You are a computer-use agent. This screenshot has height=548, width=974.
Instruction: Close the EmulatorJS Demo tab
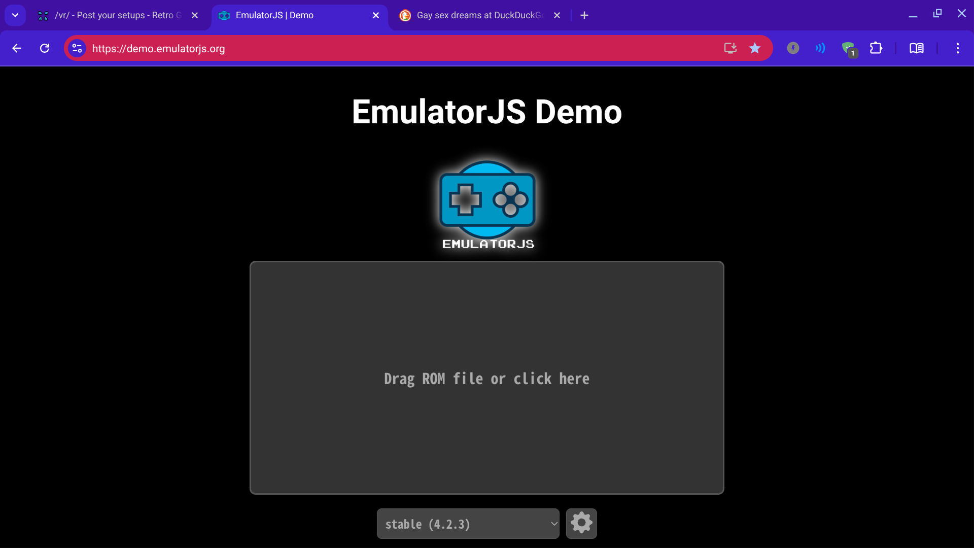click(x=376, y=15)
